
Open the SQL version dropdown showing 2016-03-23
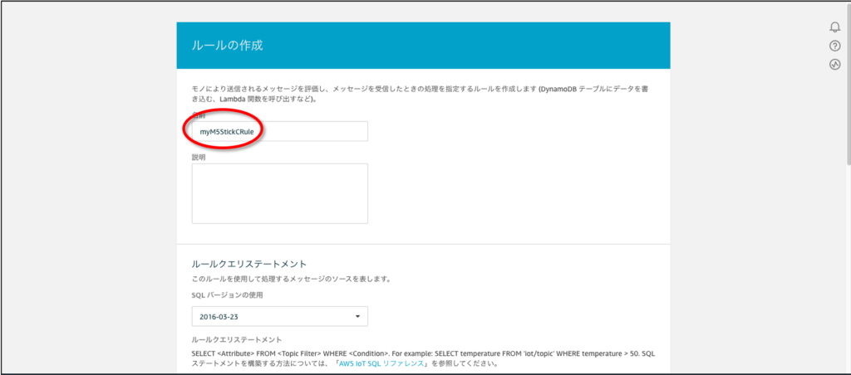(279, 316)
